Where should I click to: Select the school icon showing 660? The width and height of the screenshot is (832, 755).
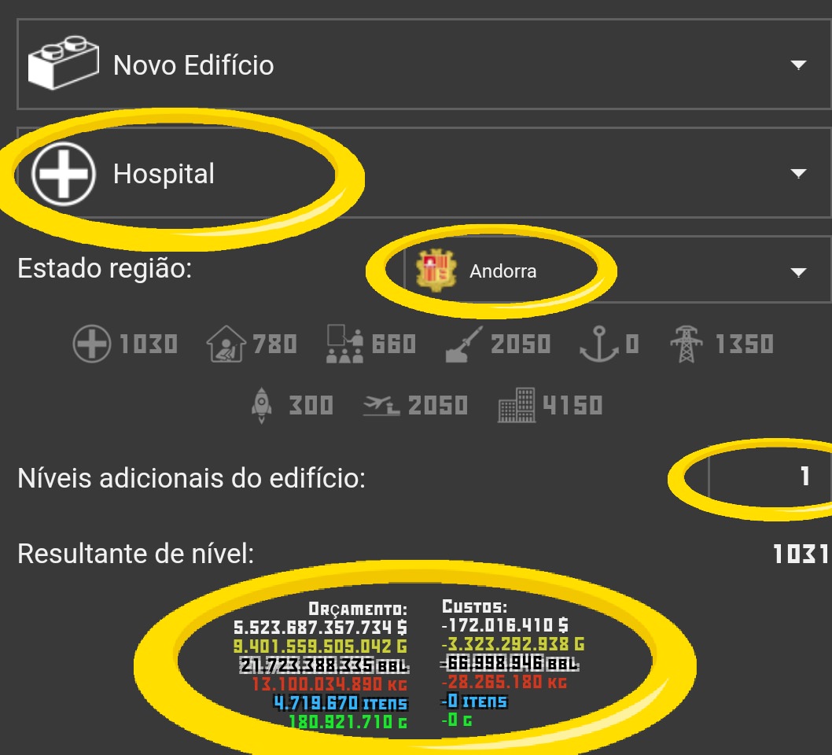[x=345, y=344]
